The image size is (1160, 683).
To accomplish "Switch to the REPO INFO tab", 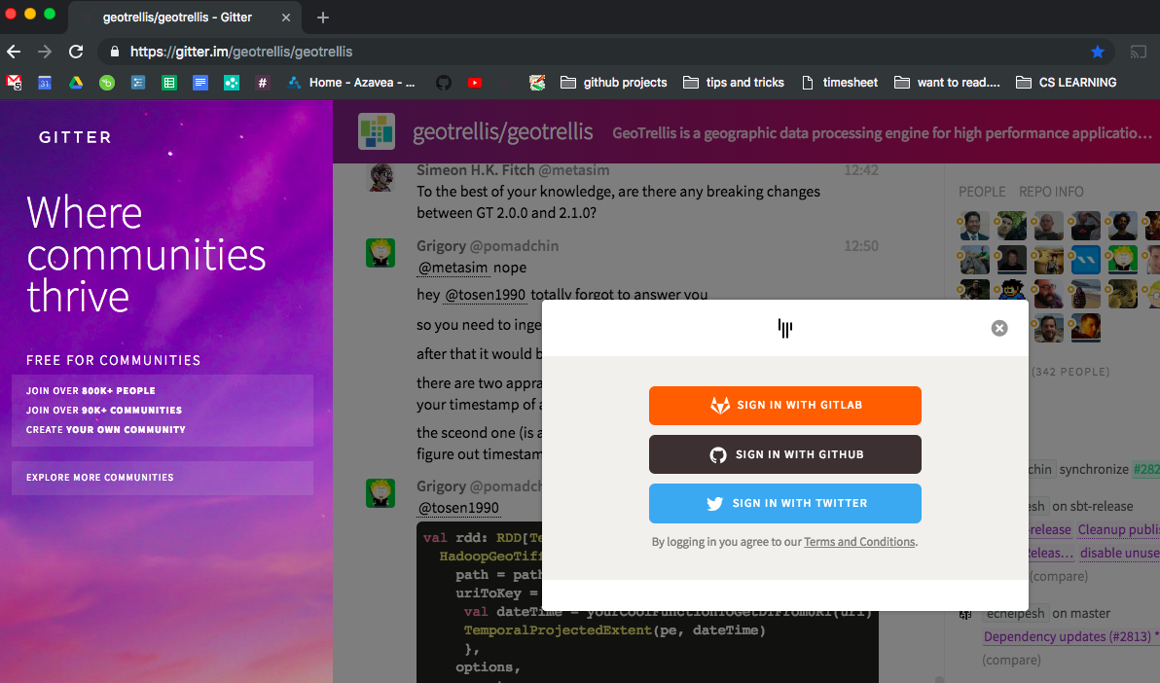I will coord(1051,192).
